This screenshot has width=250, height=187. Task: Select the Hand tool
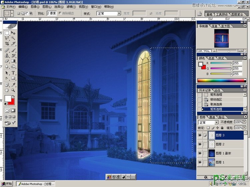[x=7, y=90]
